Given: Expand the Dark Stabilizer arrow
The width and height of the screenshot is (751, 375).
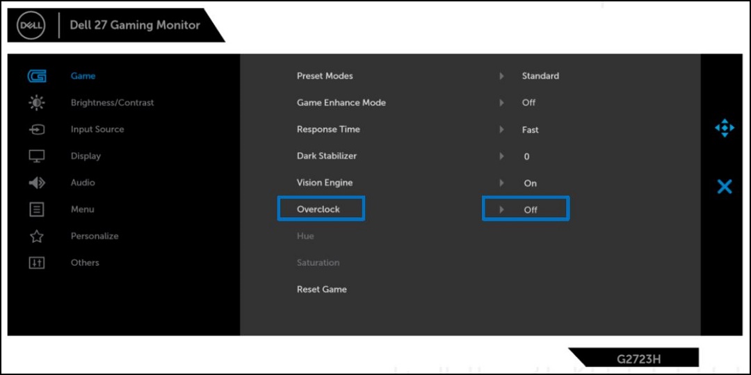Looking at the screenshot, I should pos(501,156).
